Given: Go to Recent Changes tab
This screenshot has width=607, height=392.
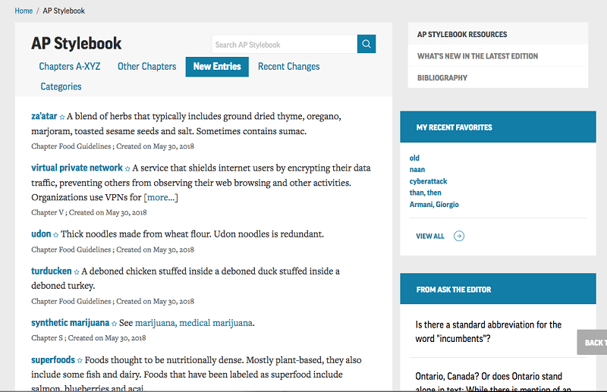Looking at the screenshot, I should (289, 67).
